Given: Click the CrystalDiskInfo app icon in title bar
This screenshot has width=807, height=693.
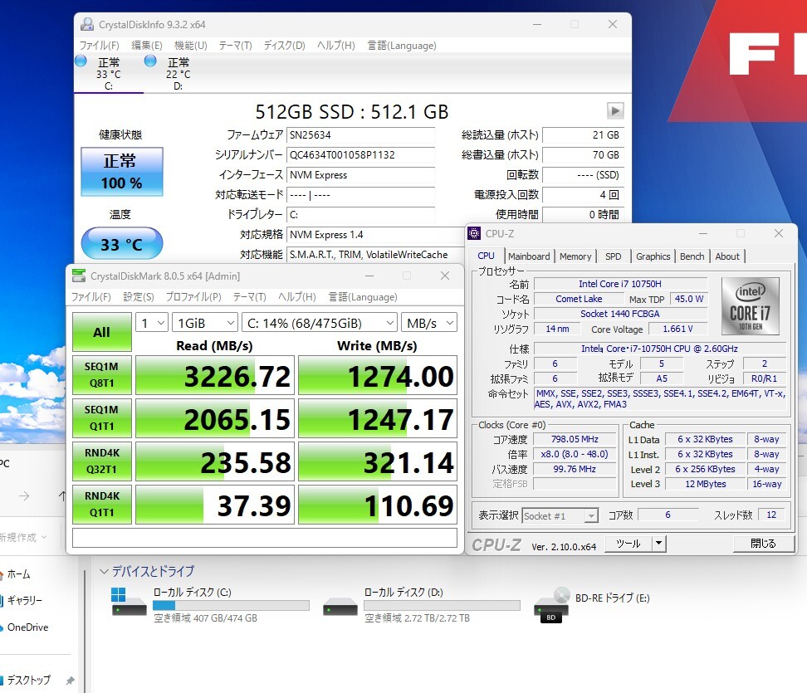Looking at the screenshot, I should (x=87, y=24).
